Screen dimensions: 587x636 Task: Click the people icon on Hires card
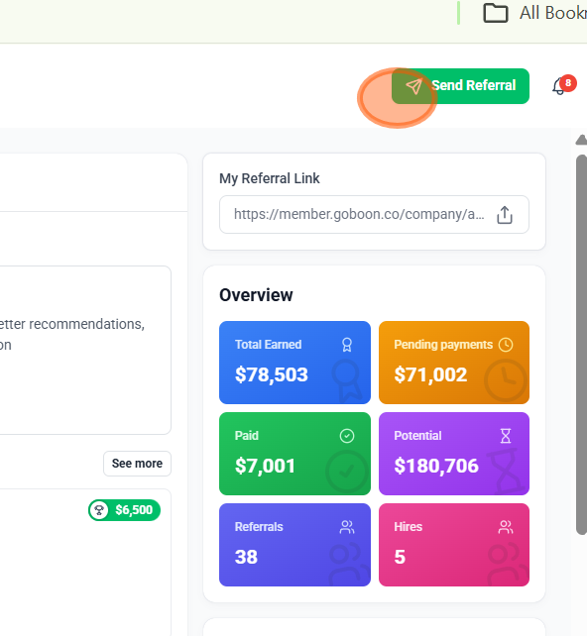[506, 527]
